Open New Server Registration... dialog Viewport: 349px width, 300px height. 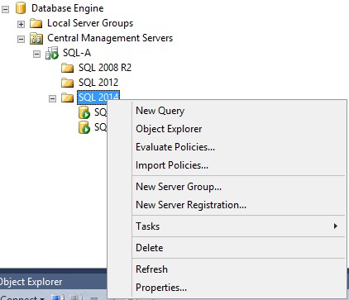(x=191, y=205)
